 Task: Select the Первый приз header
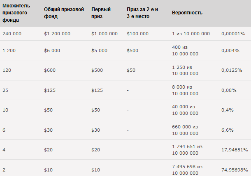pyautogui.click(x=101, y=13)
